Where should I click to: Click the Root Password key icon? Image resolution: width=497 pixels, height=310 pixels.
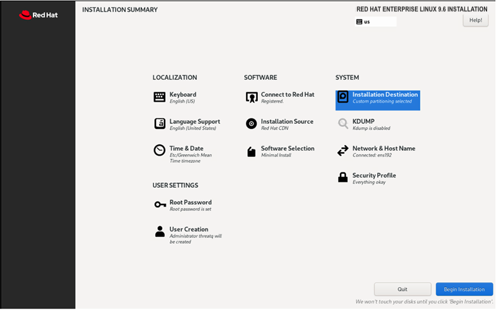point(160,205)
